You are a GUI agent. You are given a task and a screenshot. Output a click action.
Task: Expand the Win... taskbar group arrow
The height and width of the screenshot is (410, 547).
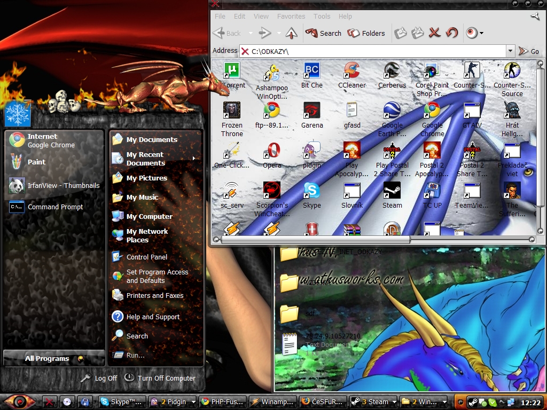pyautogui.click(x=445, y=401)
